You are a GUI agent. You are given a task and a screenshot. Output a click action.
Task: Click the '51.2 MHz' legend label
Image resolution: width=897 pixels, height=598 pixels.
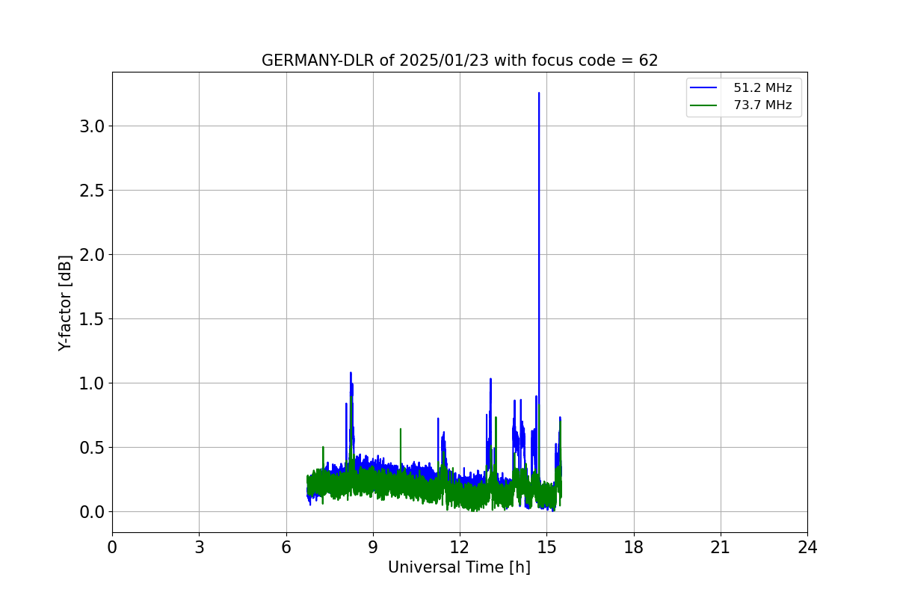[x=762, y=88]
